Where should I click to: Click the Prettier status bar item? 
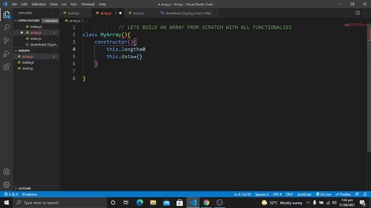point(343,194)
